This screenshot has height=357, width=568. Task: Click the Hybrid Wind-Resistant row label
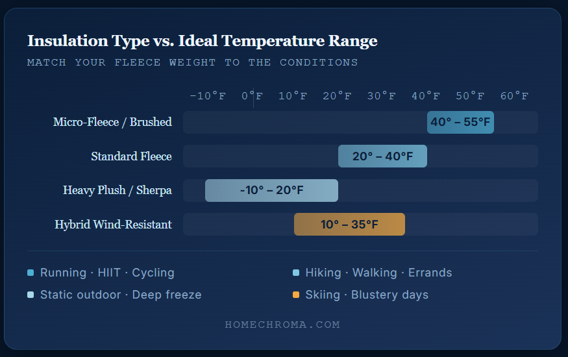pos(113,225)
